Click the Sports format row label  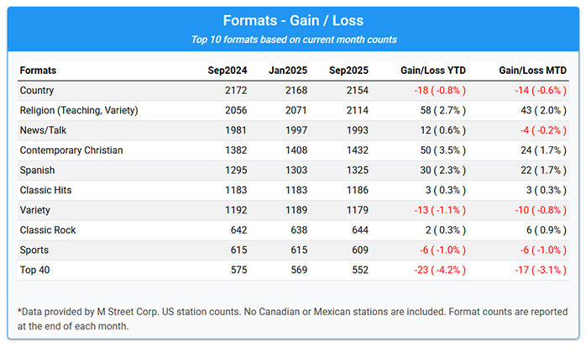(x=35, y=250)
